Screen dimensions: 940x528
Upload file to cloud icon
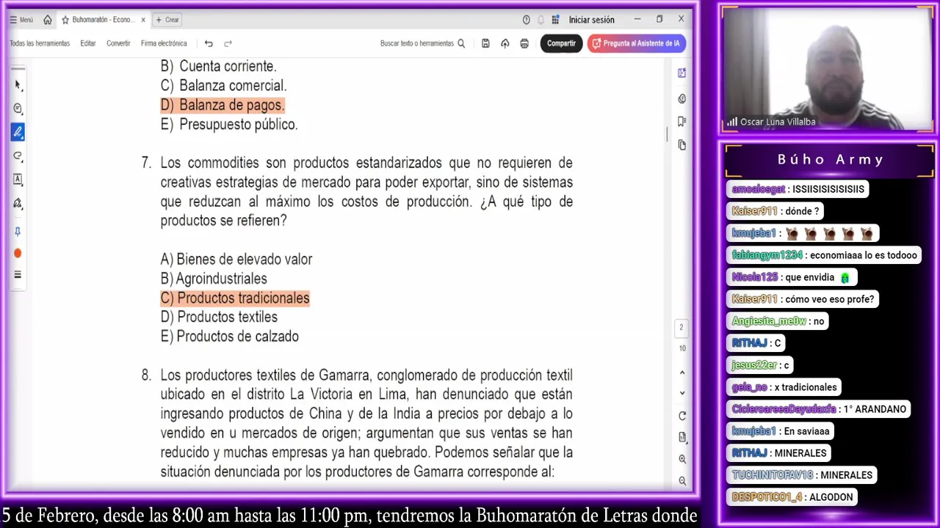click(505, 43)
